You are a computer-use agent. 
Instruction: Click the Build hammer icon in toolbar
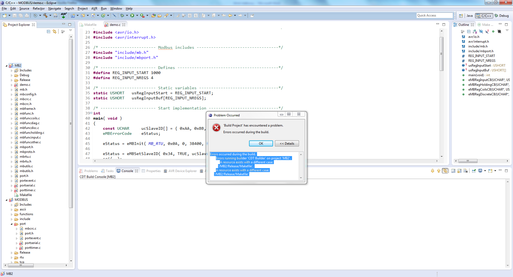[x=45, y=16]
